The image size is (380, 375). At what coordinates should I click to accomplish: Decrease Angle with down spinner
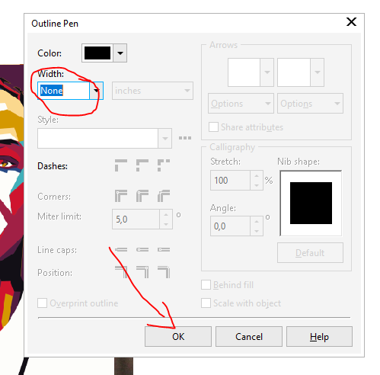pos(257,231)
